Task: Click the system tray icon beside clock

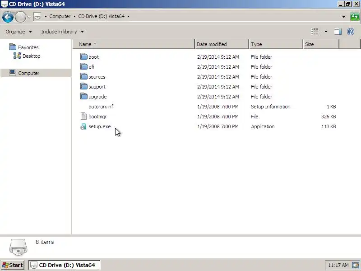Action: [355, 265]
